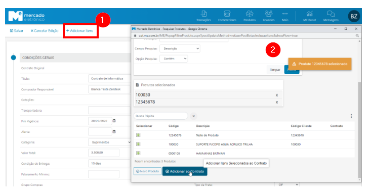Click code 0500108 in product table

[174, 153]
